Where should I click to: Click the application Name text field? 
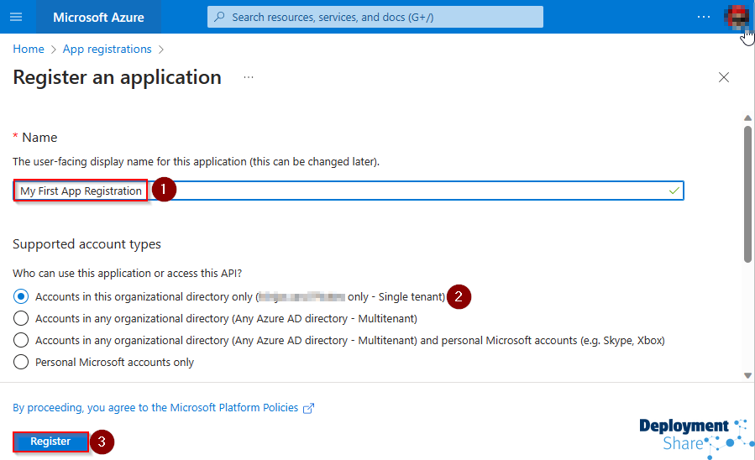420,191
